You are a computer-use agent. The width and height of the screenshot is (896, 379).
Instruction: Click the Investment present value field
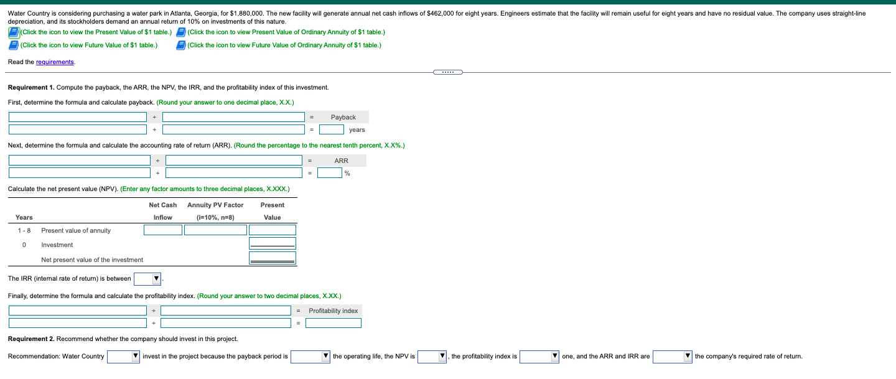click(273, 243)
